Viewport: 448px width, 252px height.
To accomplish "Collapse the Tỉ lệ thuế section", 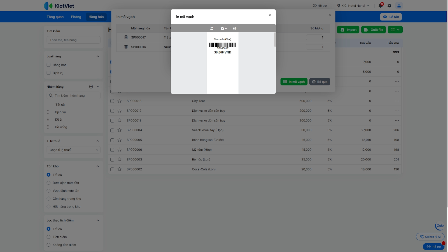I will [x=98, y=141].
